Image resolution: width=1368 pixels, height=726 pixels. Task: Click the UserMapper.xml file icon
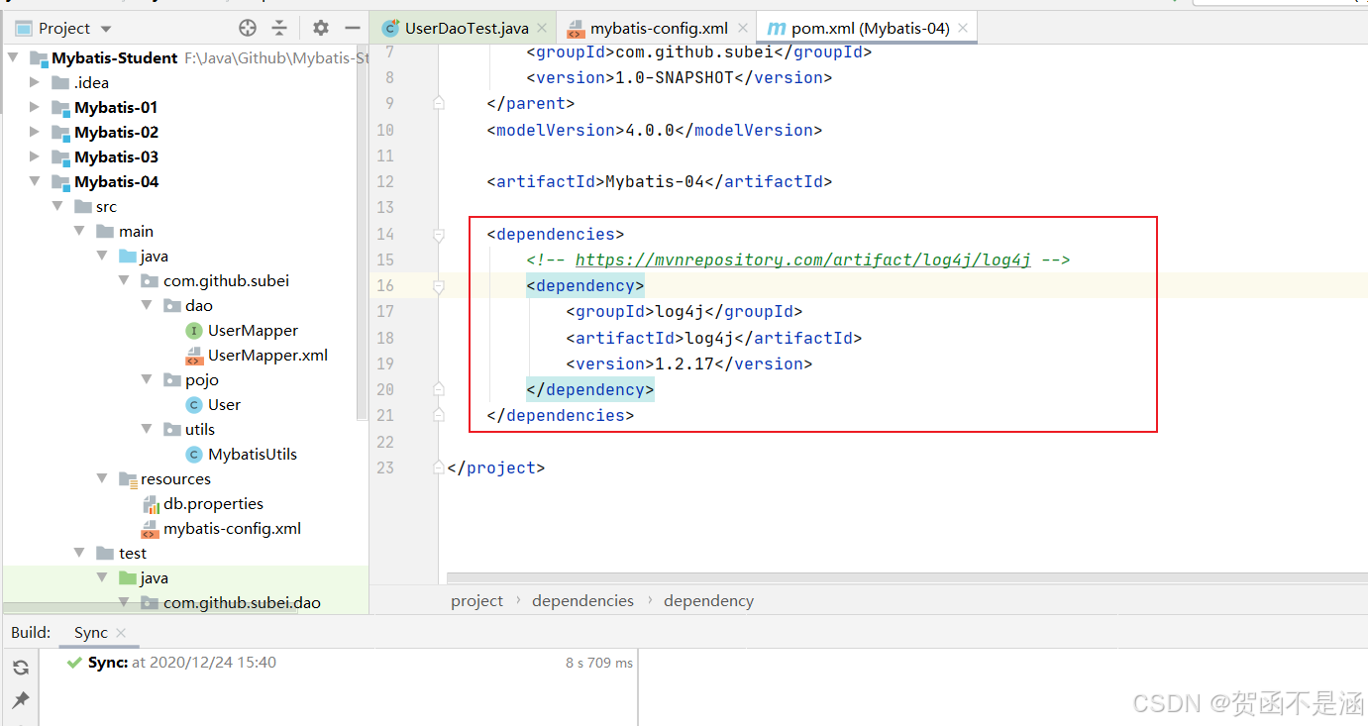[x=194, y=355]
